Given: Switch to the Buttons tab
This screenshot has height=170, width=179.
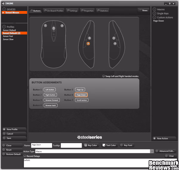Looking at the screenshot, I should coord(36,11).
